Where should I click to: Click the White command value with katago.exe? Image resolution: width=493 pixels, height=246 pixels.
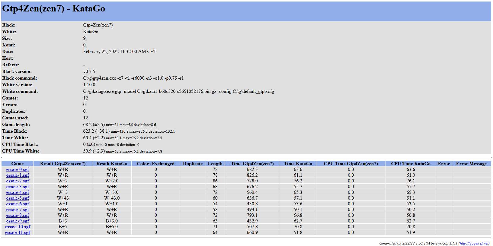178,91
